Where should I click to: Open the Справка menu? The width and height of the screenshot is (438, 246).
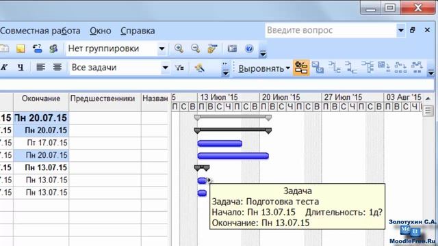[138, 31]
